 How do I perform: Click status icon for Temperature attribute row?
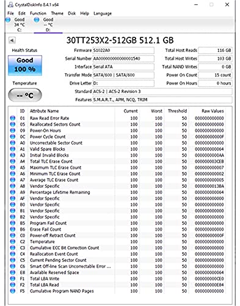[x=13, y=242]
